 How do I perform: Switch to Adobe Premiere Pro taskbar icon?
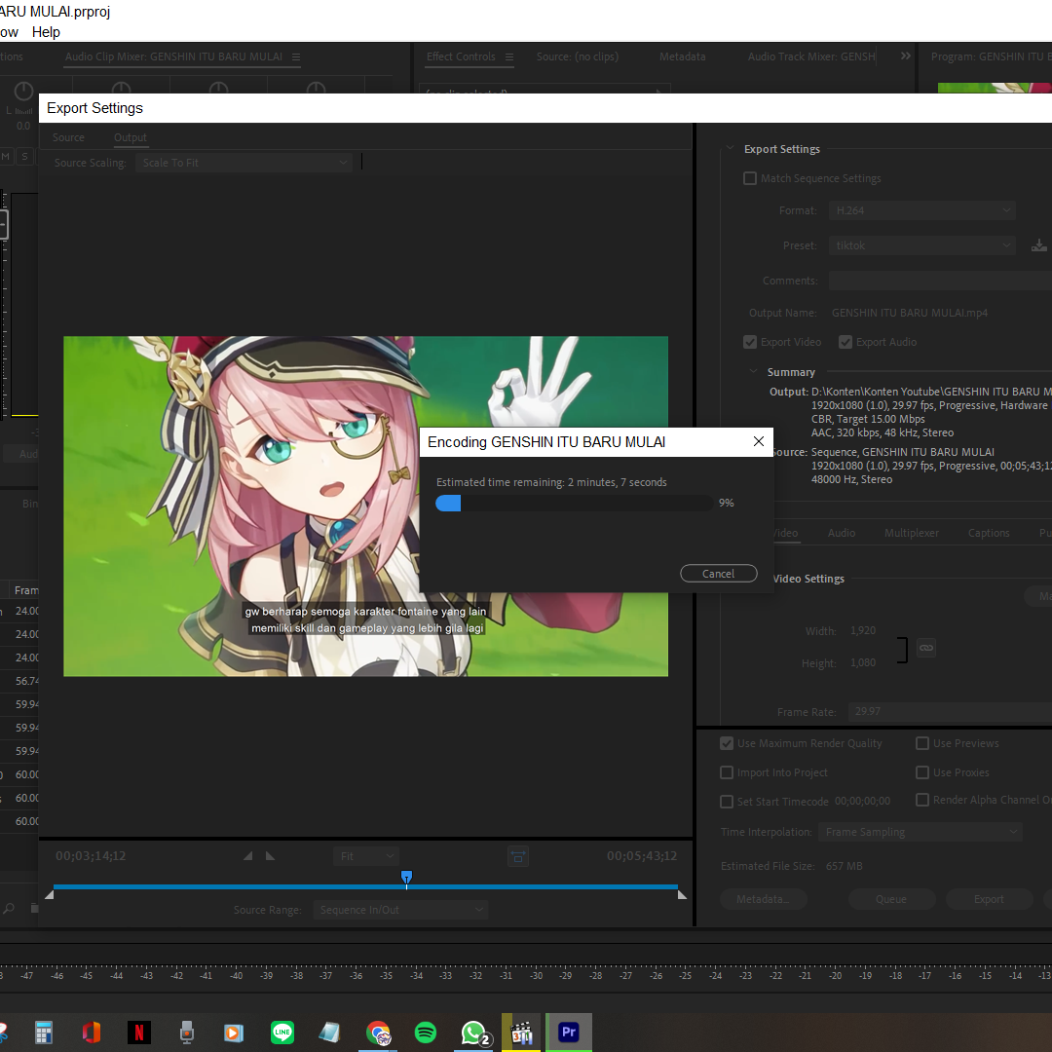coord(568,1032)
